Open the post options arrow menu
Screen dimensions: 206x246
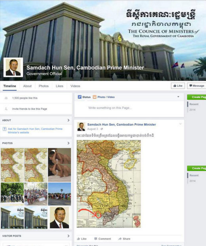tap(180, 124)
